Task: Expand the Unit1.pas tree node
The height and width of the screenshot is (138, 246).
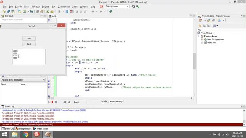Action: pos(202,43)
